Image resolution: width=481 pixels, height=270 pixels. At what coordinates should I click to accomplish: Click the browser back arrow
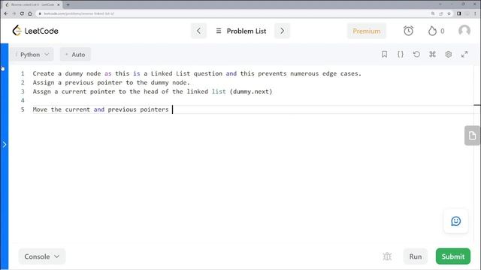(6, 13)
